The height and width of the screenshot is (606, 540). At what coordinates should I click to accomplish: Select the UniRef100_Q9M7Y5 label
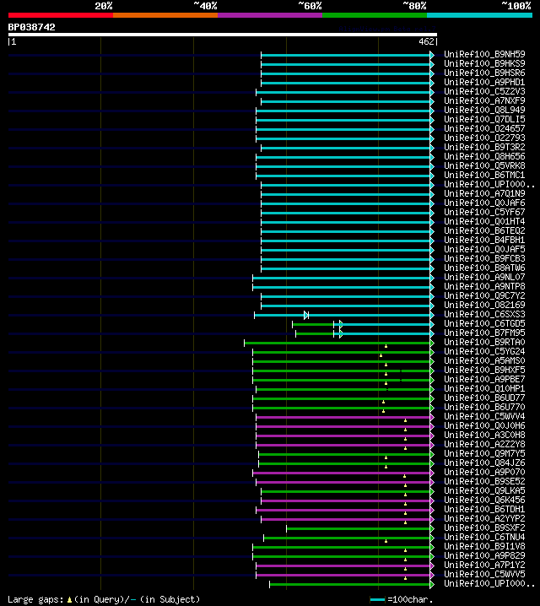pos(484,453)
